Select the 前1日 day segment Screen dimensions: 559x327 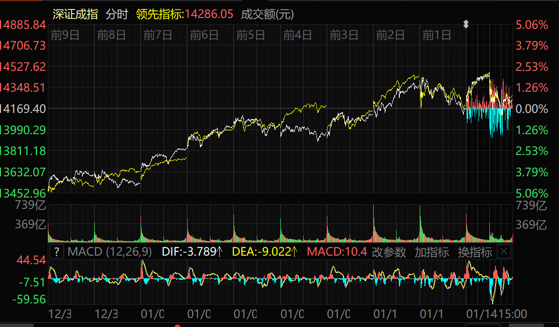click(x=436, y=35)
